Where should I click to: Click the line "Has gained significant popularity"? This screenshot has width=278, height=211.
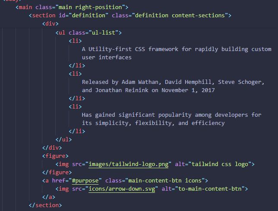pos(172,115)
